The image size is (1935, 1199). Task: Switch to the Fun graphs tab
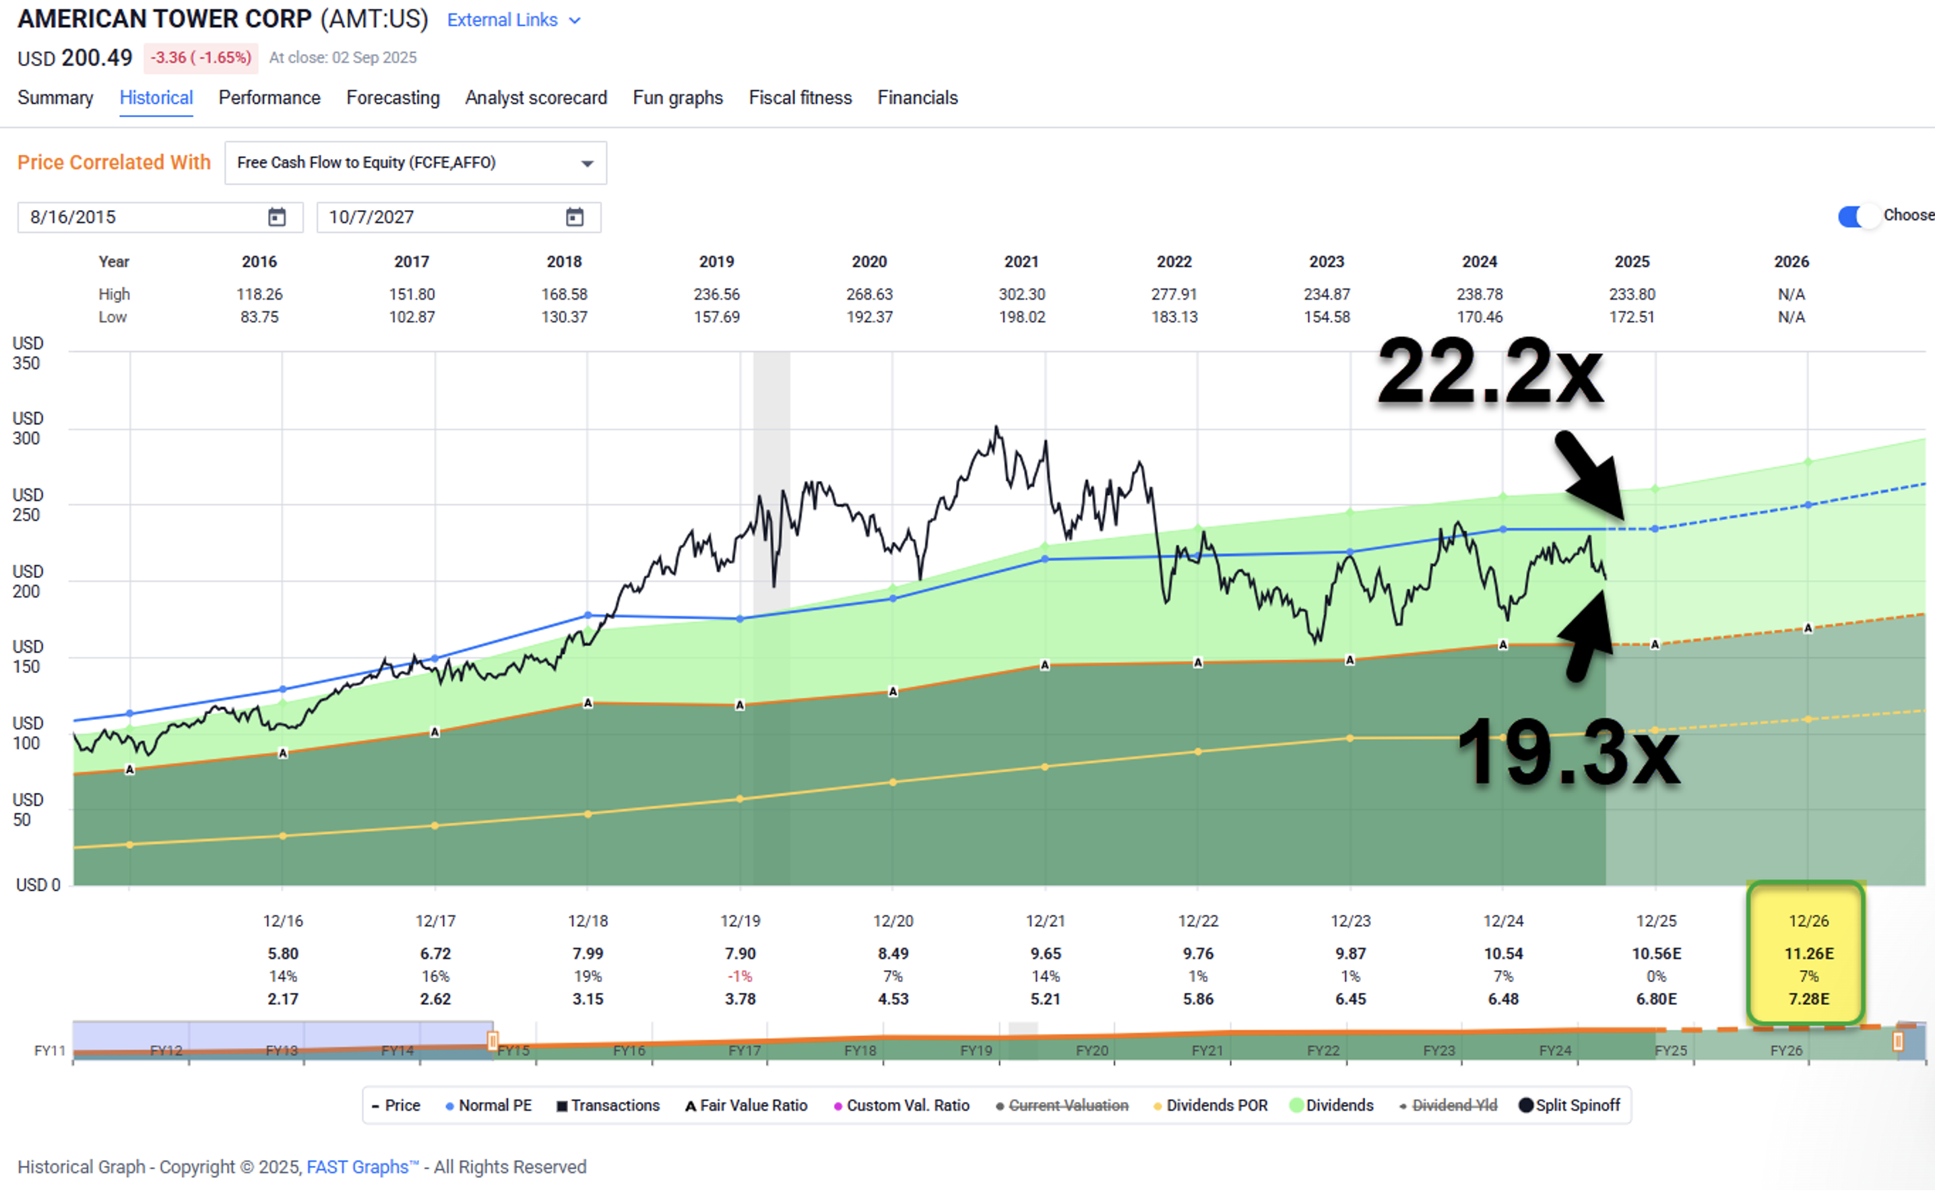(678, 98)
